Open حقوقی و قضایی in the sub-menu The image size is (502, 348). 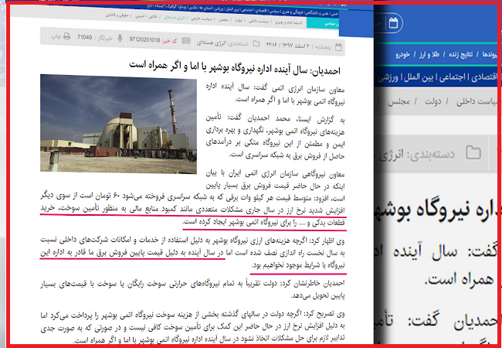pyautogui.click(x=117, y=15)
